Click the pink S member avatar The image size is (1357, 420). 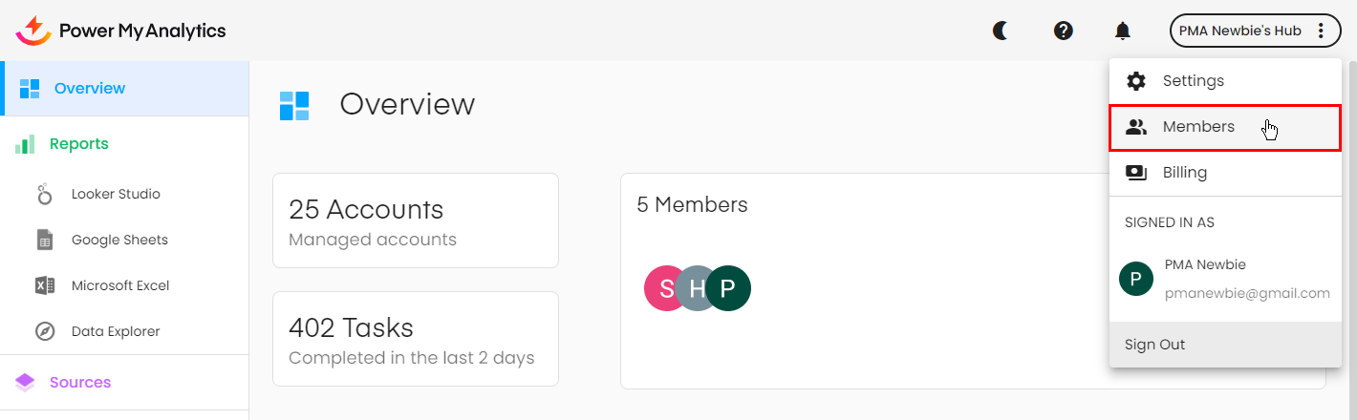pyautogui.click(x=663, y=288)
